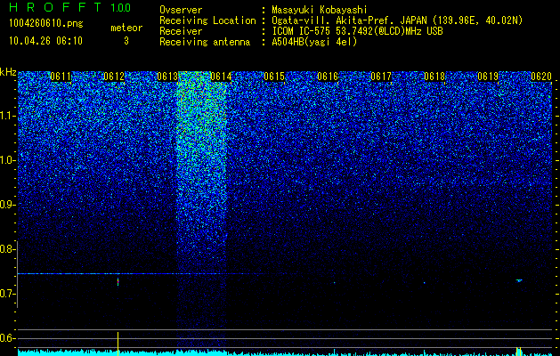Click the HROFFT 1.0.0 title text

tap(69, 7)
